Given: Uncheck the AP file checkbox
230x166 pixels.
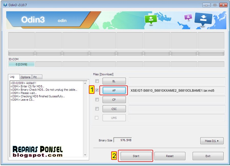Looking at the screenshot, I should (x=97, y=90).
